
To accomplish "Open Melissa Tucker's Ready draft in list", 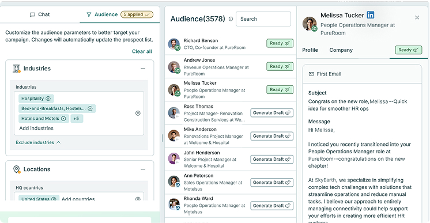I will (x=280, y=89).
